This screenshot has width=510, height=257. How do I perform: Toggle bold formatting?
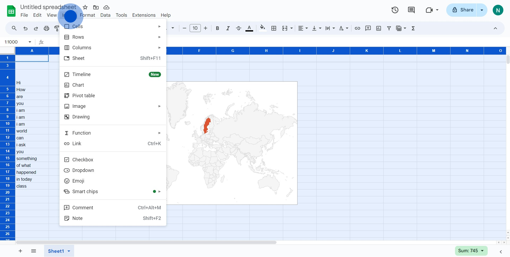click(x=217, y=28)
